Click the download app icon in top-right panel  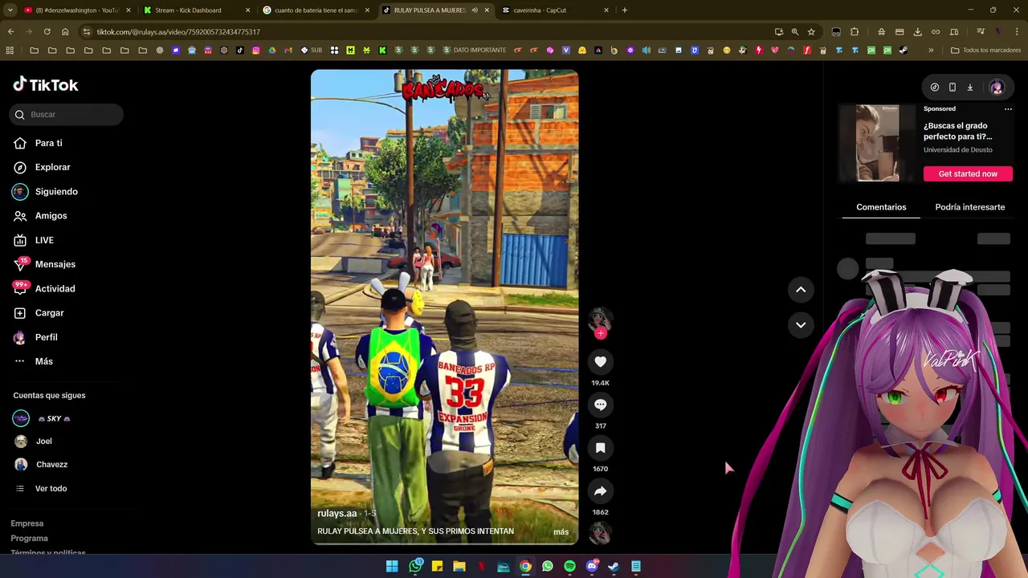point(970,88)
